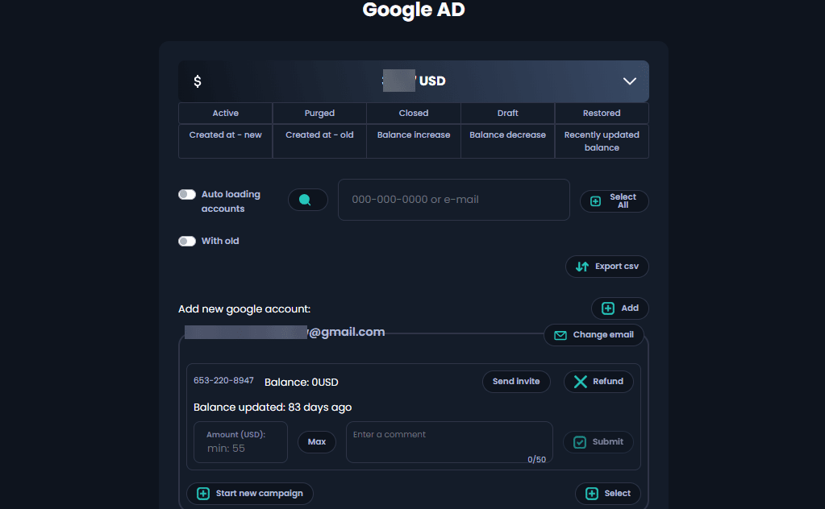
Task: Click Start new campaign button
Action: (250, 493)
